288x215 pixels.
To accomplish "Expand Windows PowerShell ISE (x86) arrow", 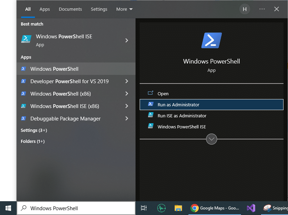I will (x=127, y=106).
